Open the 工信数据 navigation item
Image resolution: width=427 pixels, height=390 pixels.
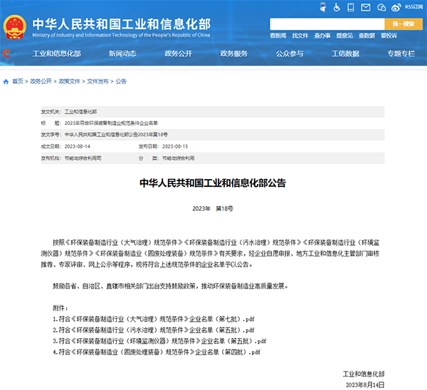tap(345, 53)
